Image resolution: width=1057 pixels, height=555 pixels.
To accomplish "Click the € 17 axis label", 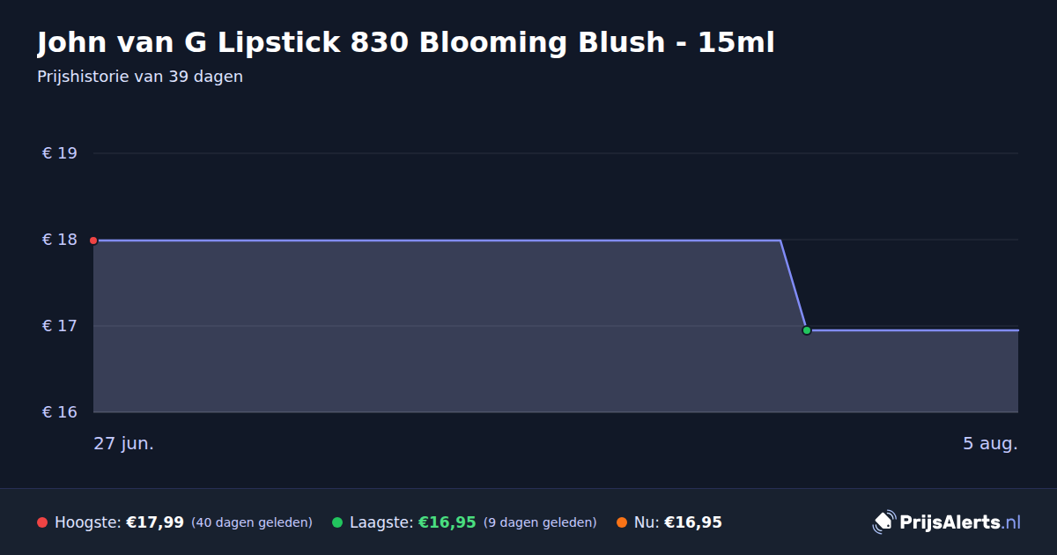I will point(60,326).
